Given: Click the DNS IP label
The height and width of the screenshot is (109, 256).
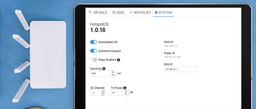Looking at the screenshot, I should pyautogui.click(x=168, y=64).
